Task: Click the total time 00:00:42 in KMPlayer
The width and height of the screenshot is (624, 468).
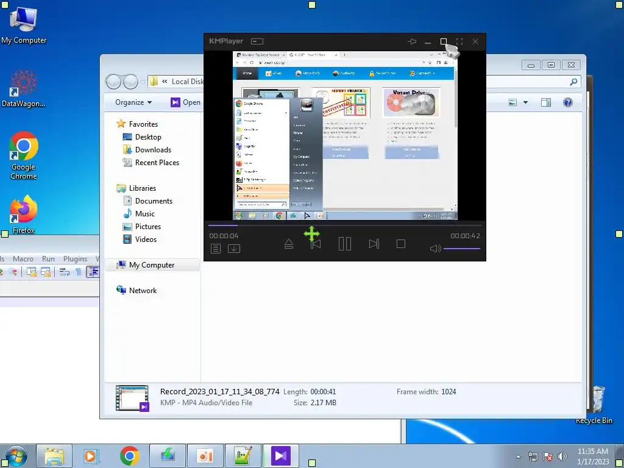Action: click(x=465, y=236)
